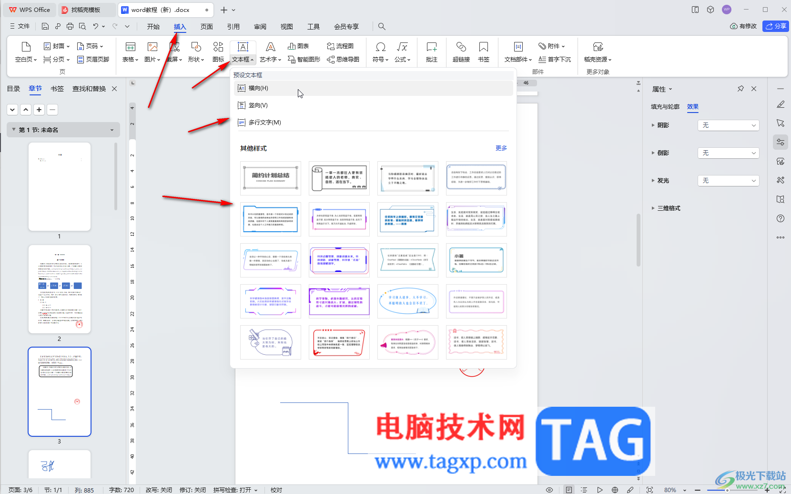Image resolution: width=791 pixels, height=494 pixels.
Task: Click the Undo icon
Action: (96, 26)
